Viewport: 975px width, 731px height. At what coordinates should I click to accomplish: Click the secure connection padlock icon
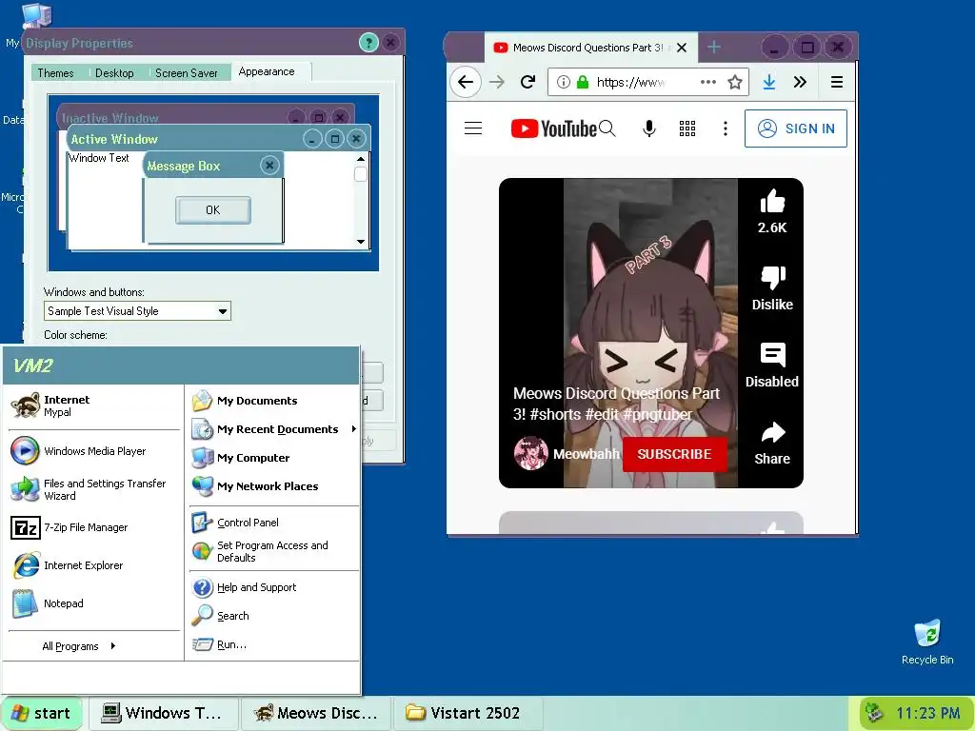[583, 82]
